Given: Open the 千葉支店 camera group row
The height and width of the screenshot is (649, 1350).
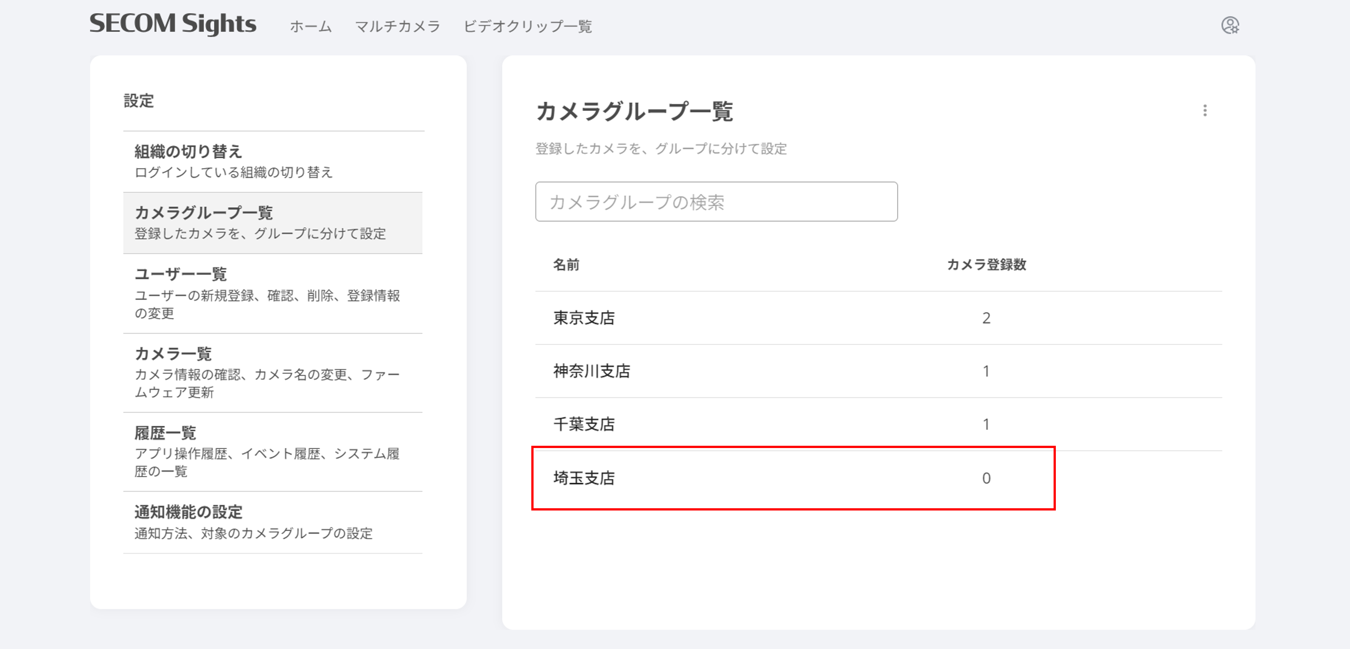Looking at the screenshot, I should point(878,424).
